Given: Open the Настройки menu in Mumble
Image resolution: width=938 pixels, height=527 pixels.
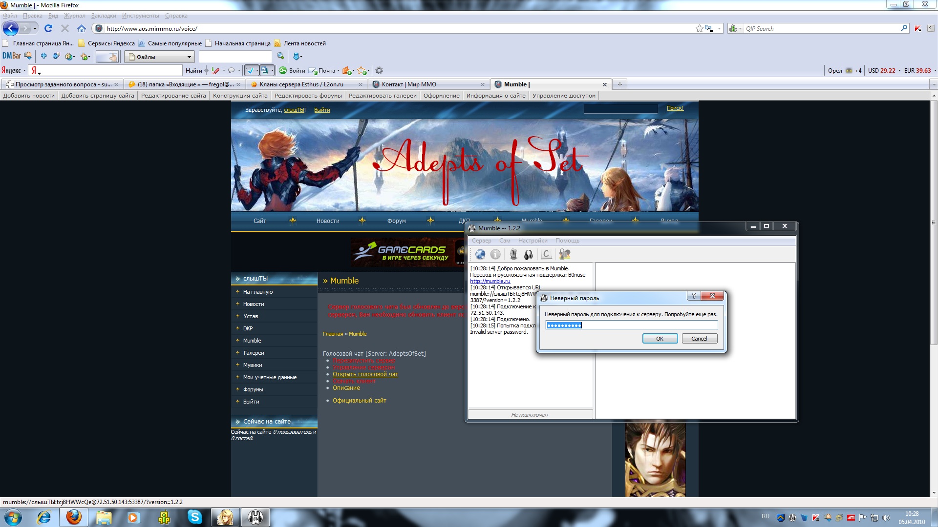Looking at the screenshot, I should [533, 241].
